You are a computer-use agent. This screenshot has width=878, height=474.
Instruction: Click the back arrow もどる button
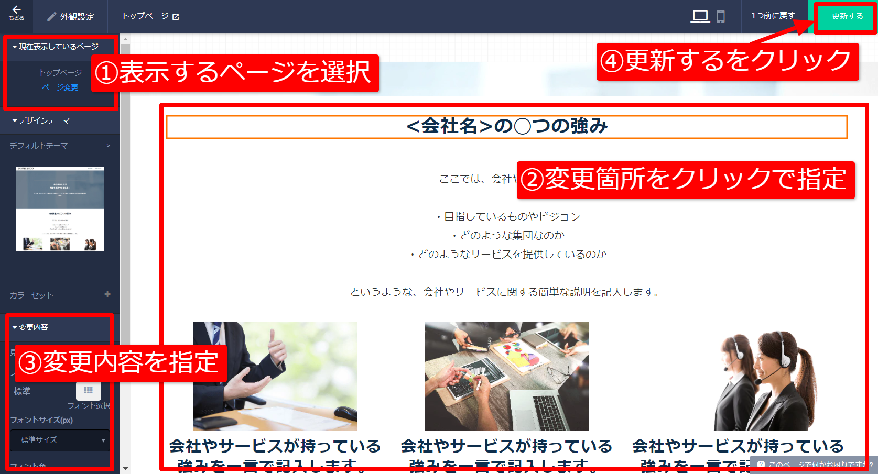click(16, 14)
